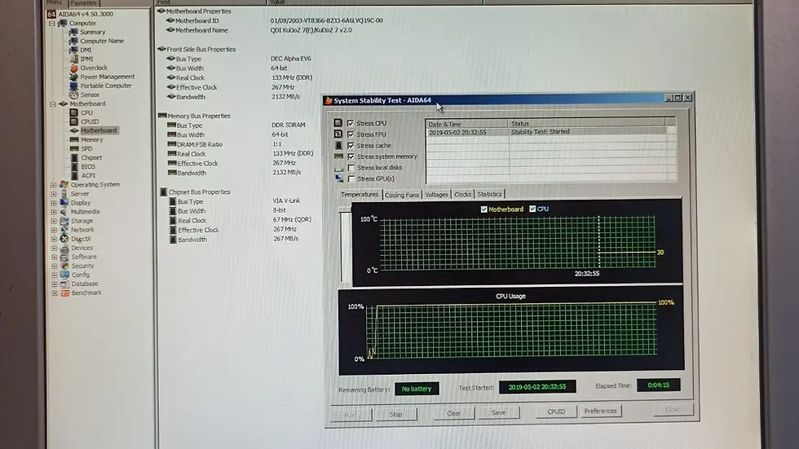Expand the Devices tree node
Screen dimensions: 799x449
pos(54,248)
